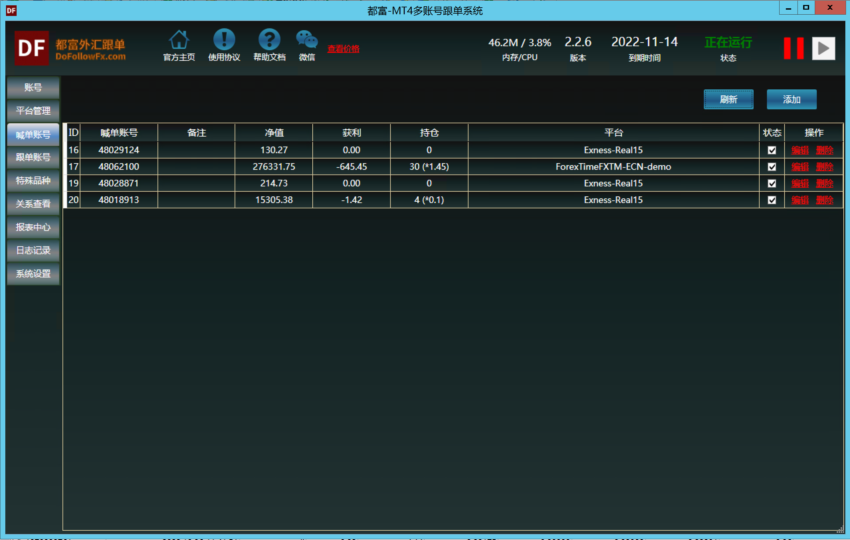Screen dimensions: 850x540
Task: Go to 日志记录 sidebar section
Action: 33,250
